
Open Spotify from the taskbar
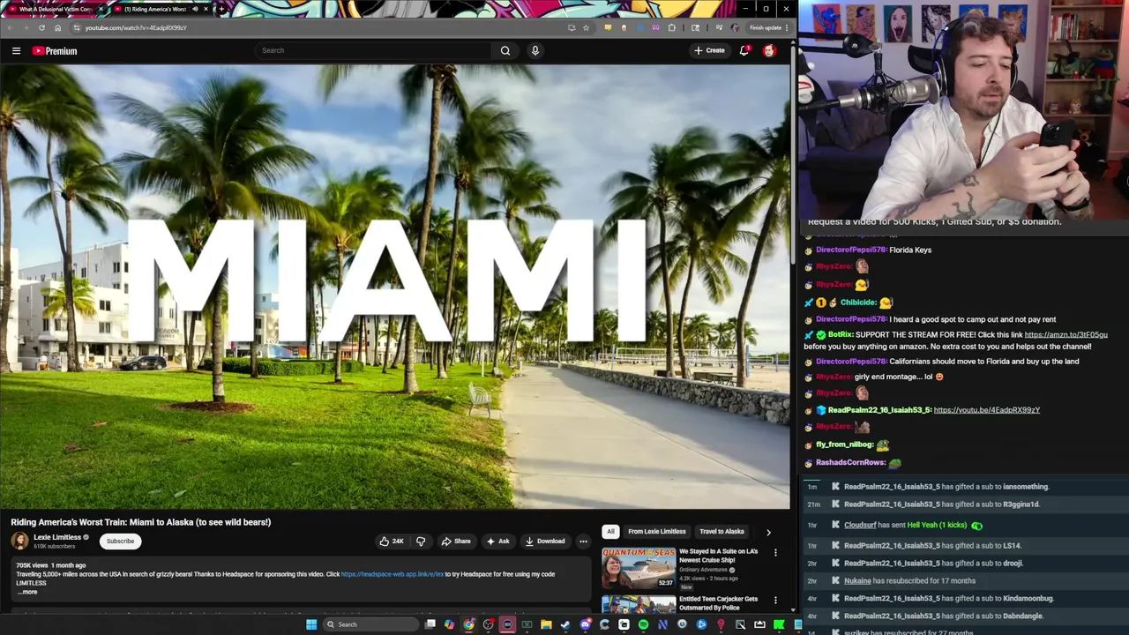click(x=643, y=624)
